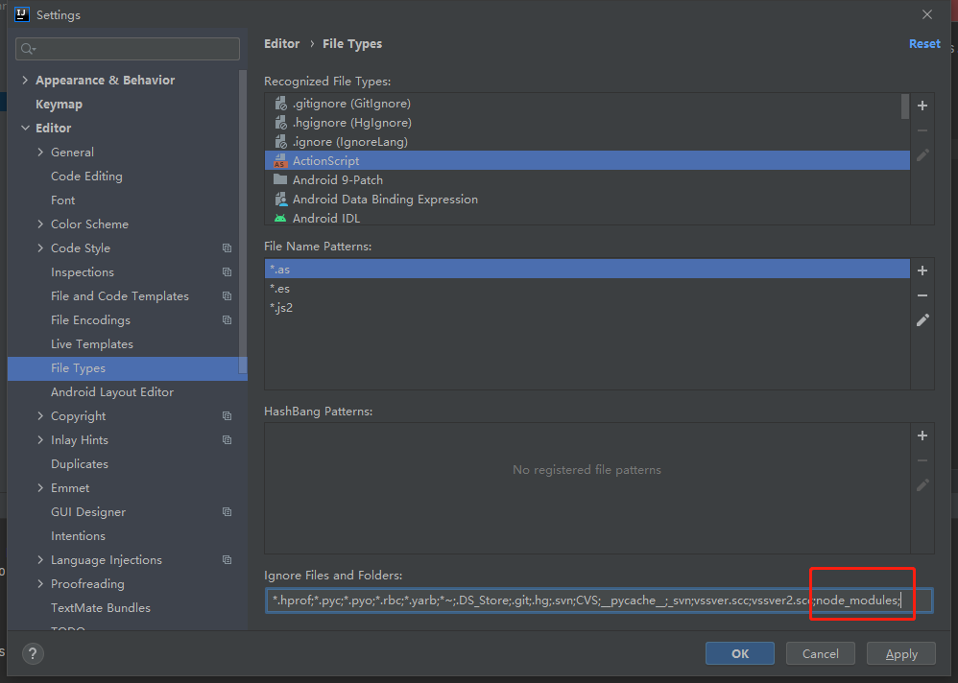958x683 pixels.
Task: Remove the selected file name pattern
Action: point(922,295)
